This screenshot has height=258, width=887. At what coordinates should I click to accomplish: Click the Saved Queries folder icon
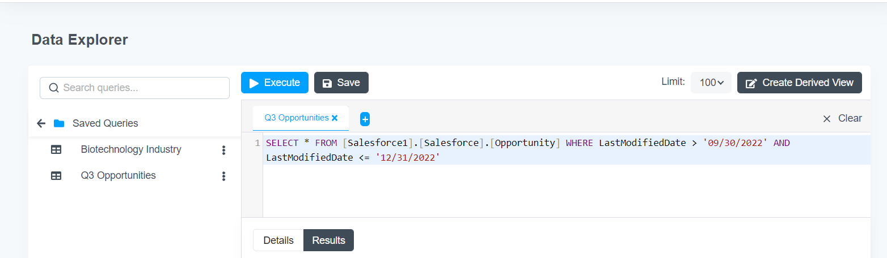(x=59, y=123)
